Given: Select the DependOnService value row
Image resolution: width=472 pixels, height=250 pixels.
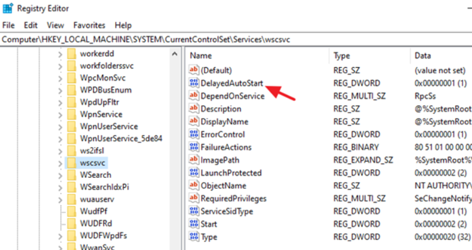Looking at the screenshot, I should point(232,96).
